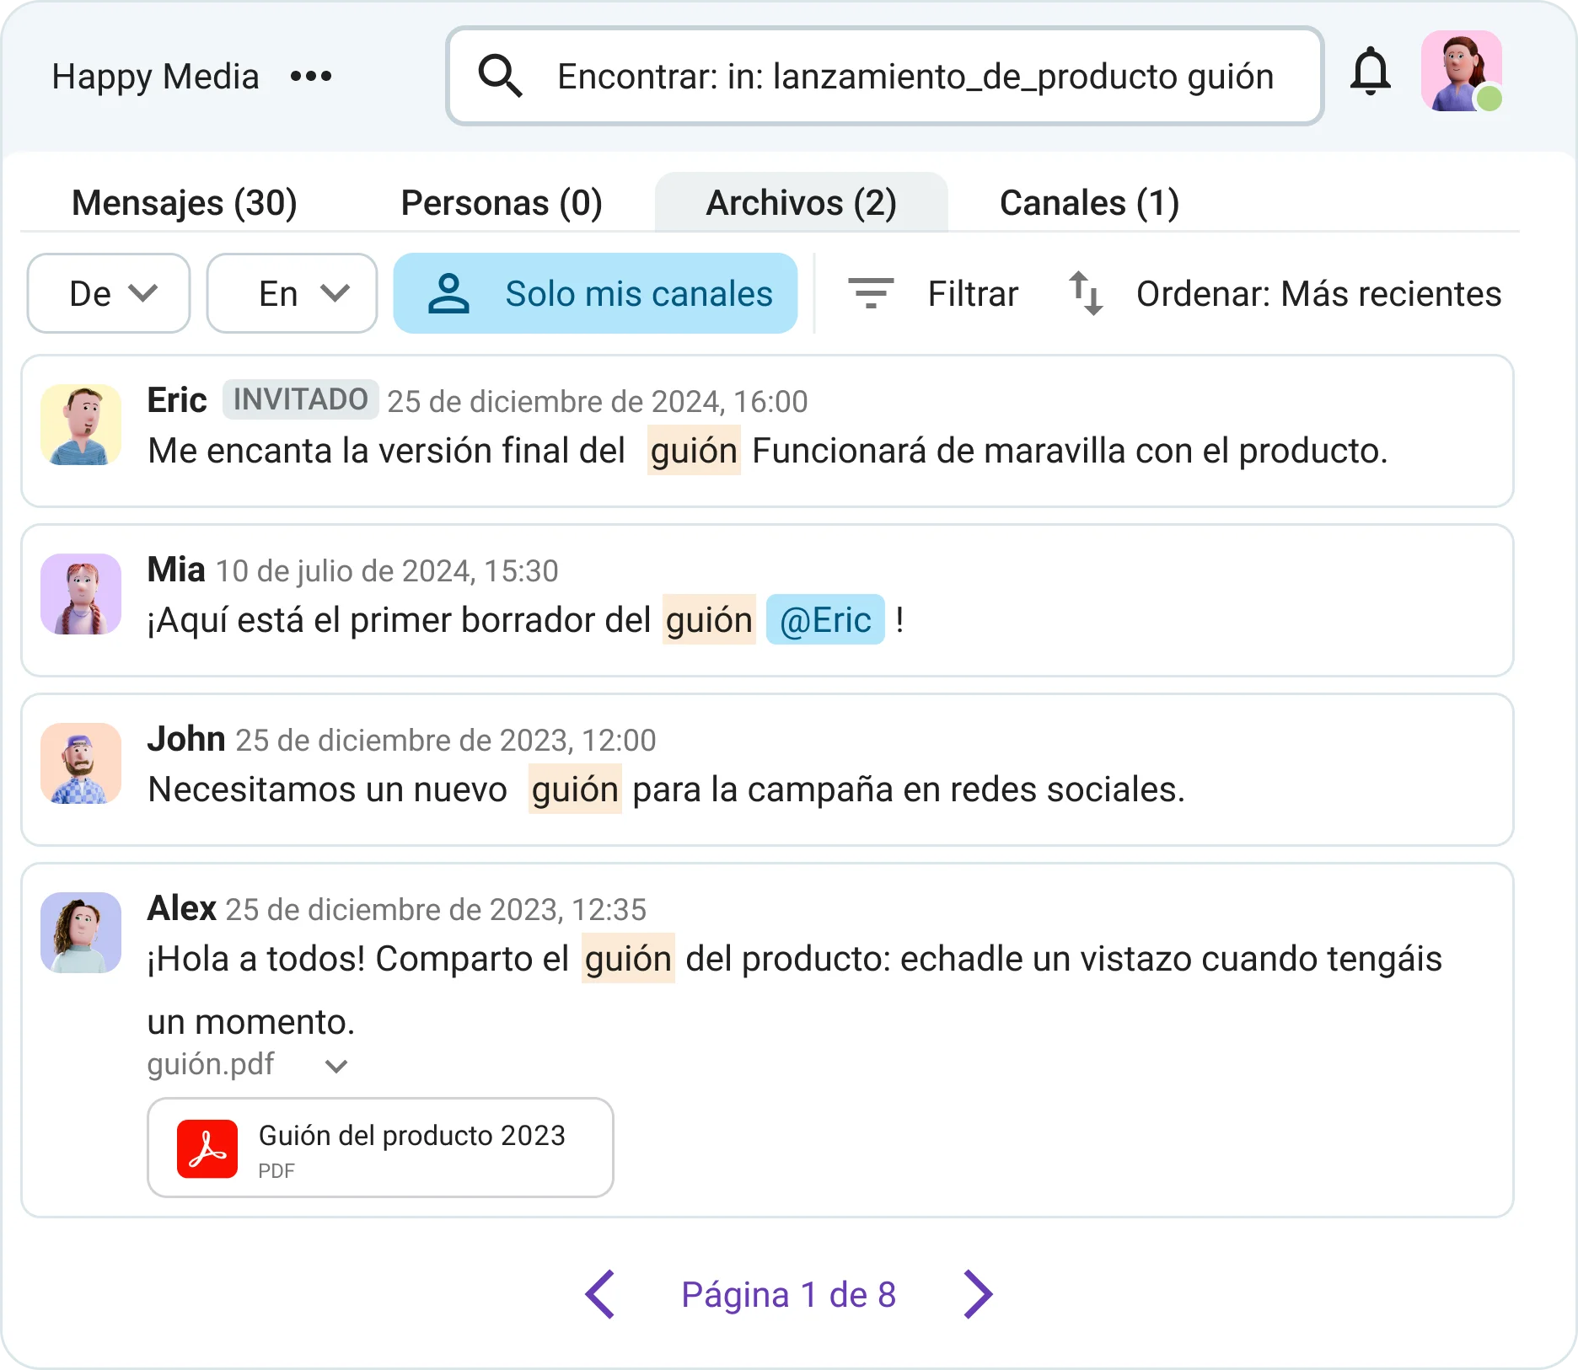Screen dimensions: 1578x1370
Task: Click the magnifying glass search icon
Action: (x=500, y=76)
